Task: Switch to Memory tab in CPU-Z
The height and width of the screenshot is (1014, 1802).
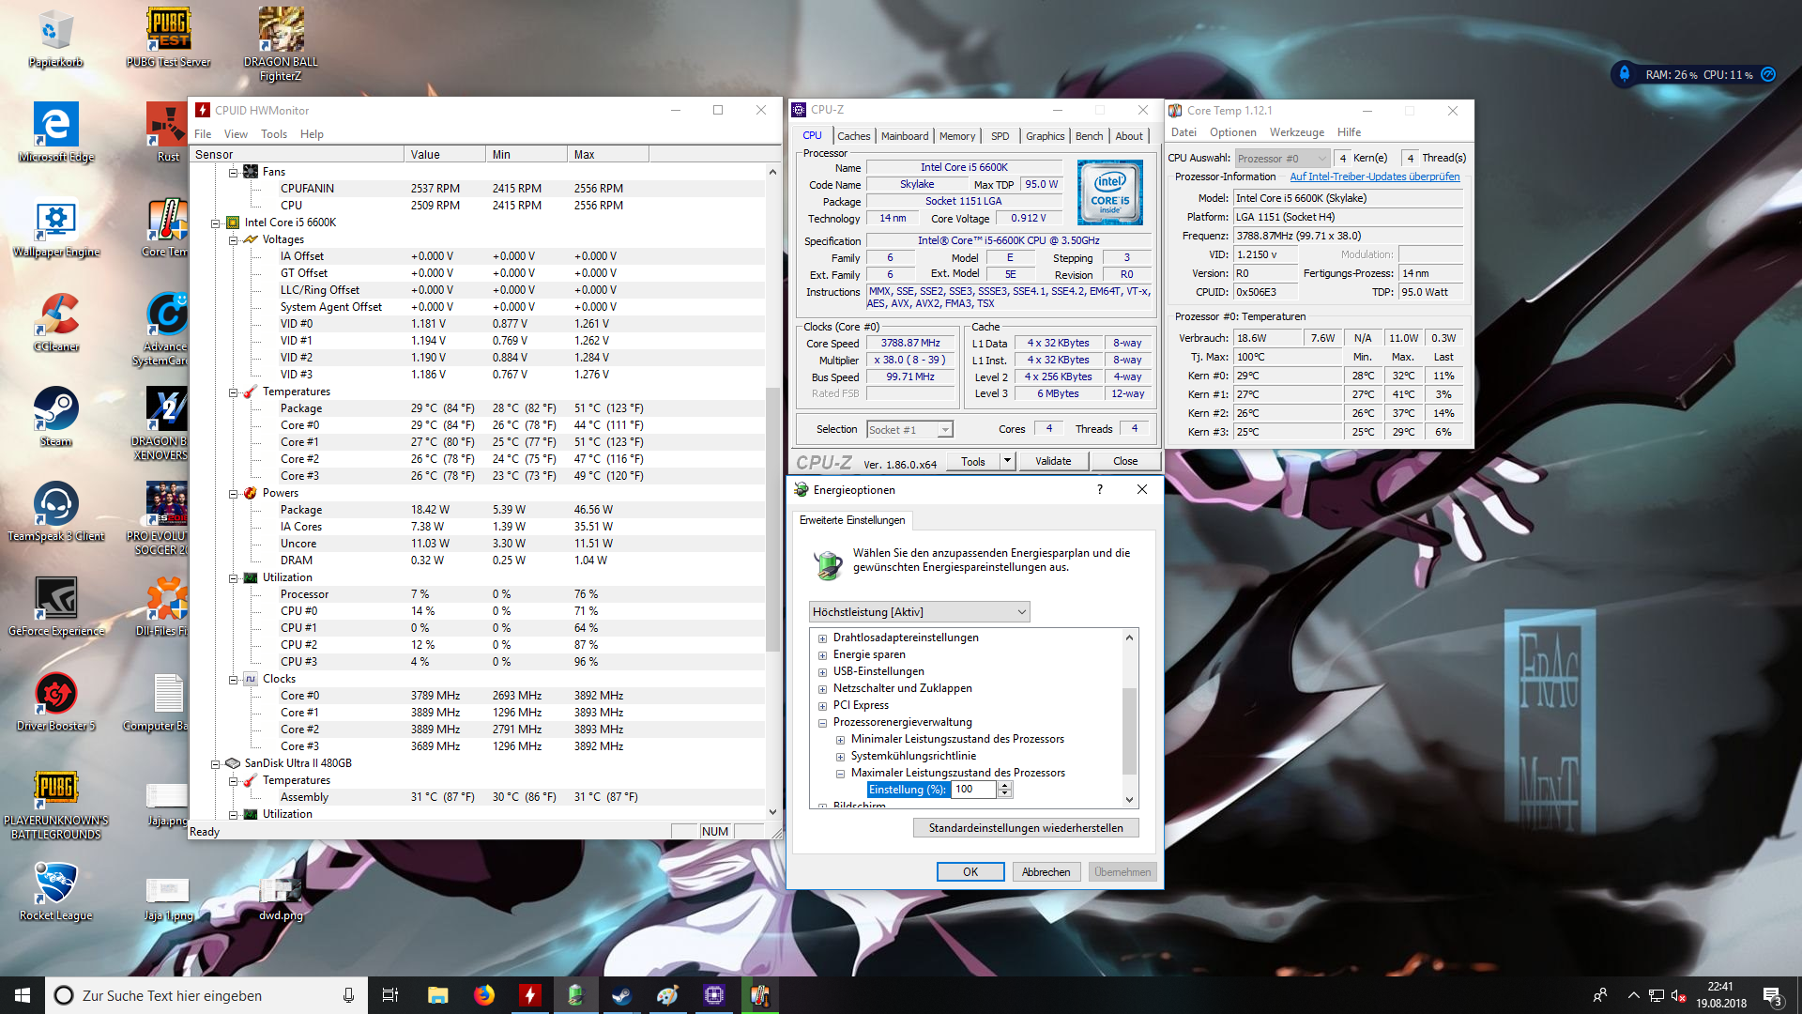Action: [x=956, y=136]
